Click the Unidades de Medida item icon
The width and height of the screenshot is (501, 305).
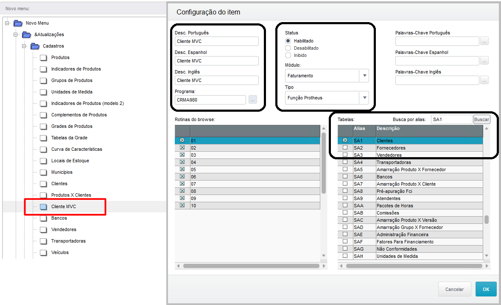pyautogui.click(x=43, y=92)
